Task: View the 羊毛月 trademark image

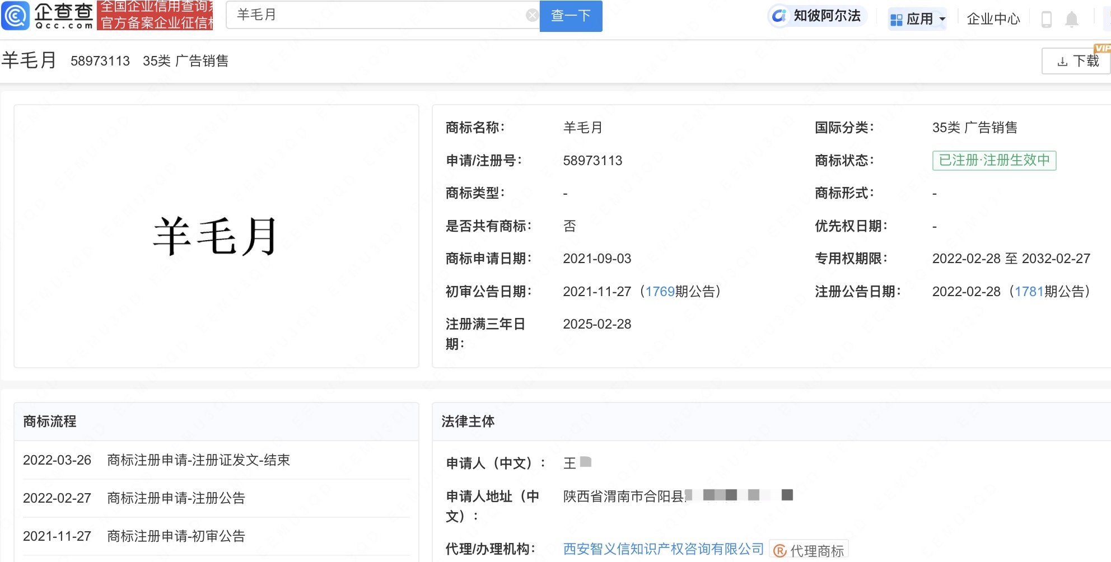Action: tap(216, 236)
